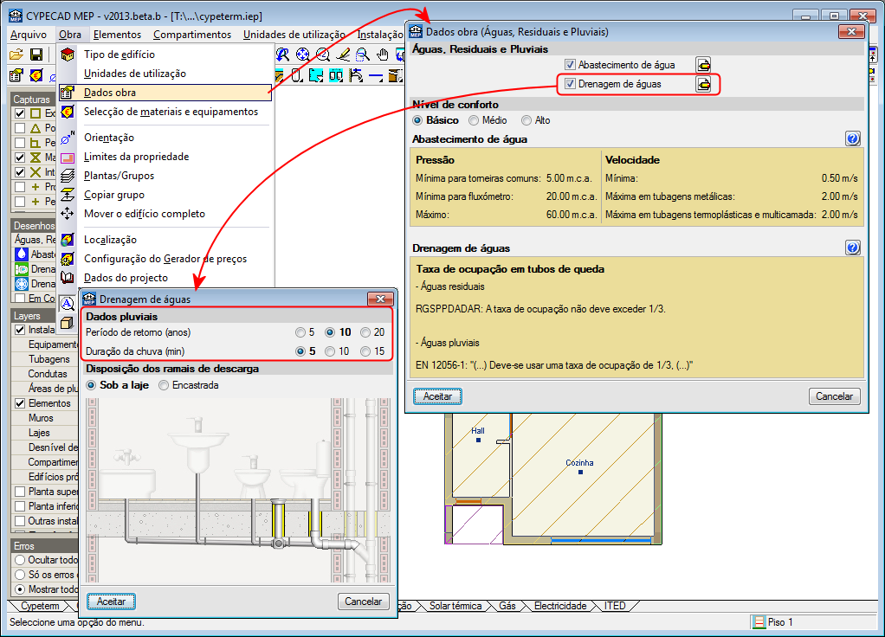This screenshot has width=885, height=637.
Task: Click the open file folder toolbar icon
Action: click(x=16, y=55)
